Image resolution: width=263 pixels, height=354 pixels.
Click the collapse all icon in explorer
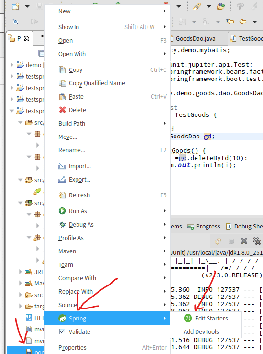pos(41,54)
